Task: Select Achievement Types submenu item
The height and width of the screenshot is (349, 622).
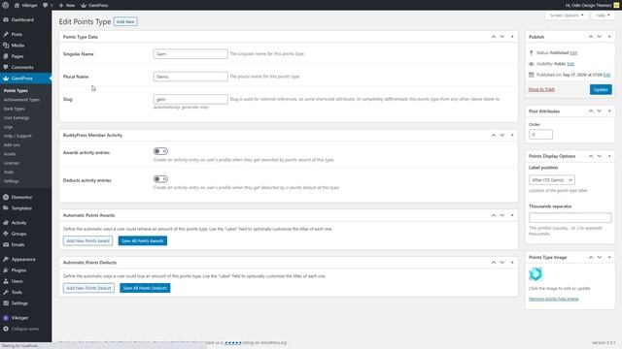Action: click(x=21, y=100)
